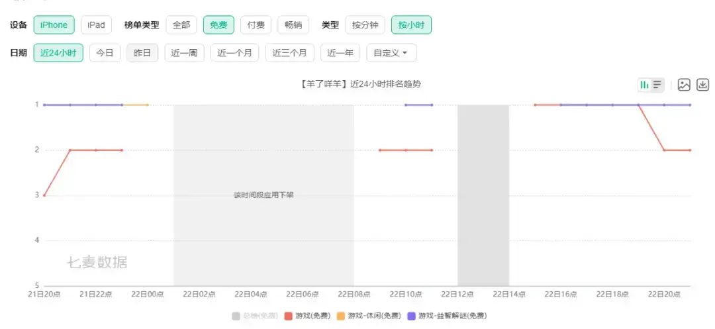Click the 该时间段应用下架 shaded region label
Image resolution: width=715 pixels, height=329 pixels.
264,195
